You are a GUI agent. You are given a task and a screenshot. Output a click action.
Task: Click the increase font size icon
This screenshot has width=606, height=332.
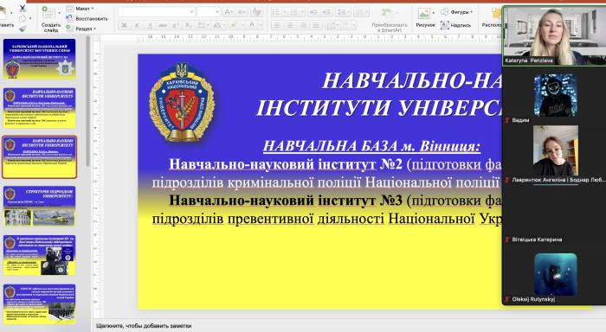229,12
